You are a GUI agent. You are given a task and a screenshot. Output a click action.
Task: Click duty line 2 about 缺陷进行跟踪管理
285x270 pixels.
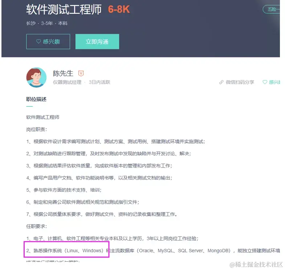point(109,154)
